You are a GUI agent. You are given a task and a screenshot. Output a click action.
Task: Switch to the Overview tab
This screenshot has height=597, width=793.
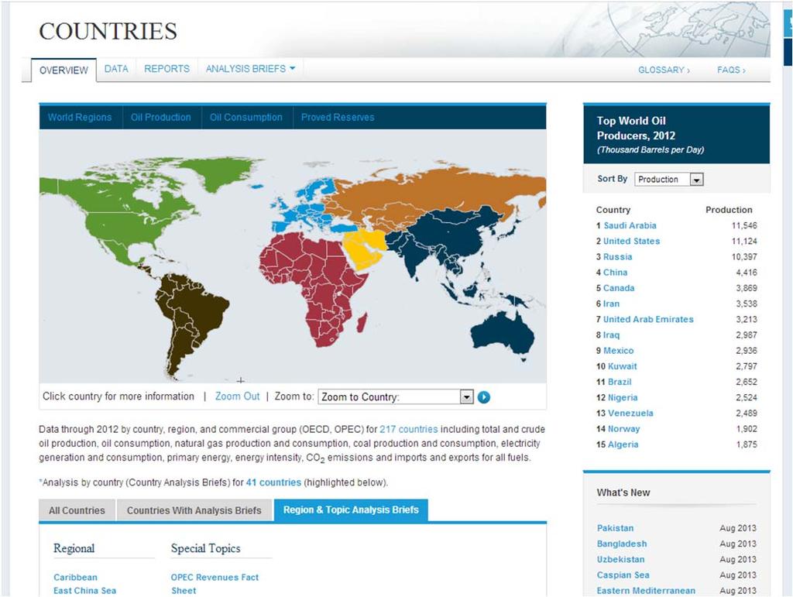[64, 70]
